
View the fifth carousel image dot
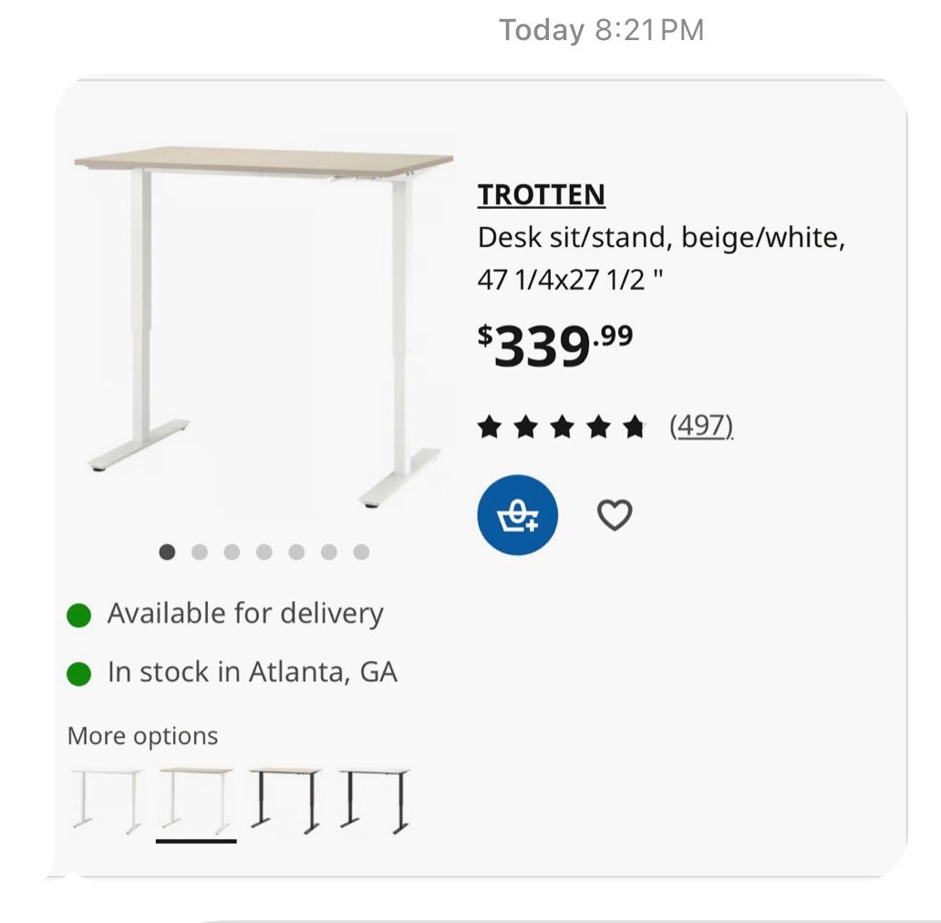(296, 552)
